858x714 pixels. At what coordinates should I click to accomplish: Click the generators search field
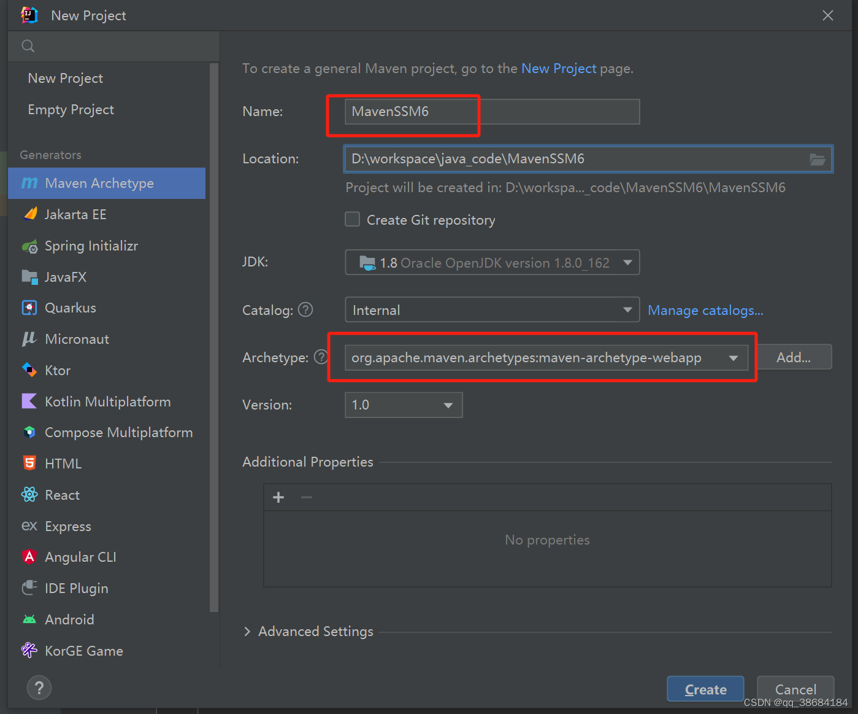pyautogui.click(x=114, y=46)
